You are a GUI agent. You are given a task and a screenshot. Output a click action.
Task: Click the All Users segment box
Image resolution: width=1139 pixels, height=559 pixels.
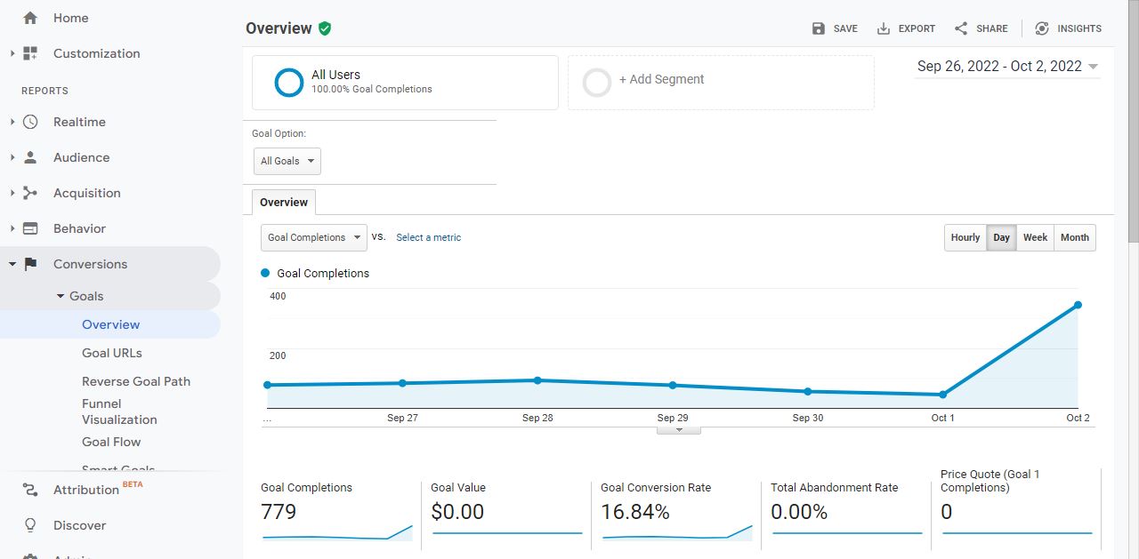[405, 83]
